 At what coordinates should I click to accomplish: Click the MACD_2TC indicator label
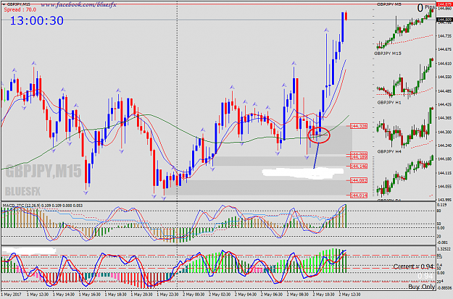point(43,206)
